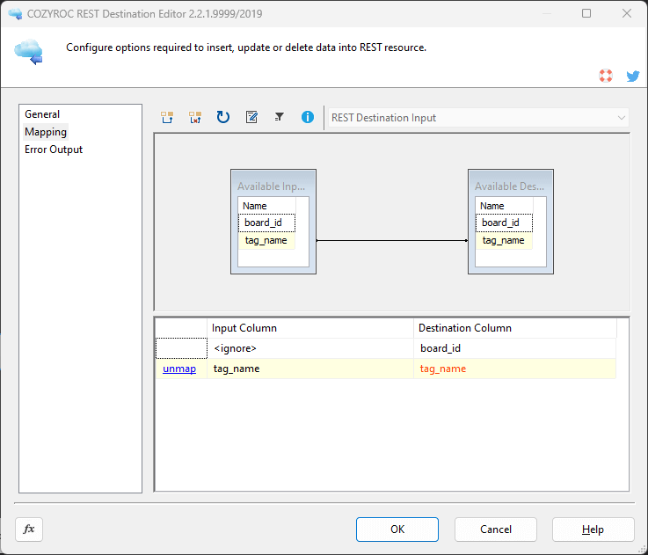Image resolution: width=648 pixels, height=555 pixels.
Task: Click the map all columns toolbar icon
Action: [x=167, y=118]
